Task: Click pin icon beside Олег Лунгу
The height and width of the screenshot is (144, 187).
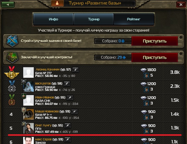Action: tap(68, 125)
